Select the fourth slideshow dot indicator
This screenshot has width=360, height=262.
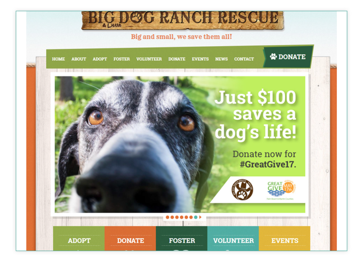tap(182, 217)
